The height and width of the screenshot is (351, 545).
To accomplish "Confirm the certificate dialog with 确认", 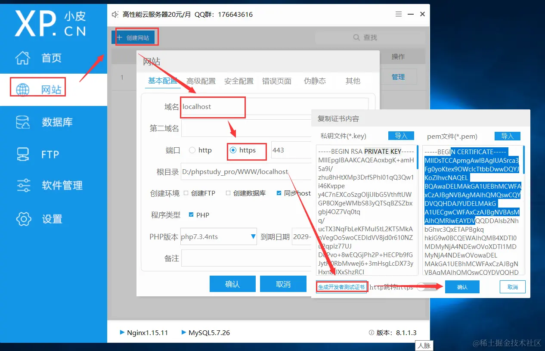I will click(462, 287).
